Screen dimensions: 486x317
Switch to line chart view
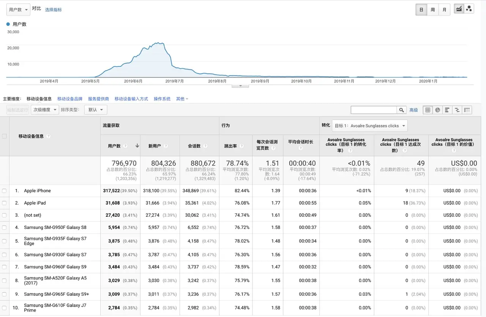point(459,9)
